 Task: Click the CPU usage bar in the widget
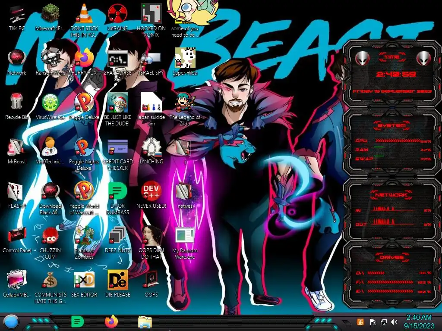(x=398, y=141)
